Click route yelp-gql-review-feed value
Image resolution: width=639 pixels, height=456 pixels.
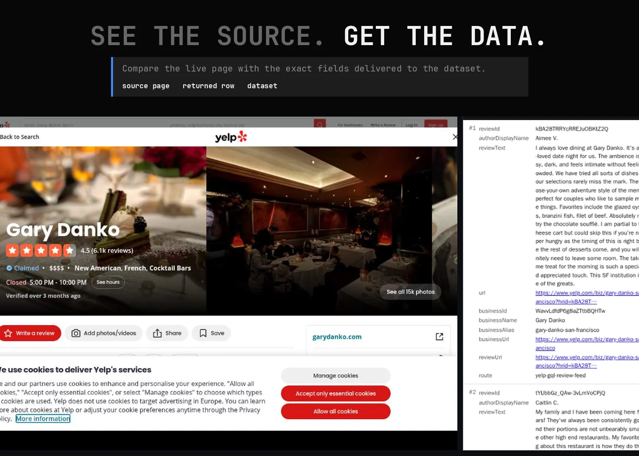(560, 375)
